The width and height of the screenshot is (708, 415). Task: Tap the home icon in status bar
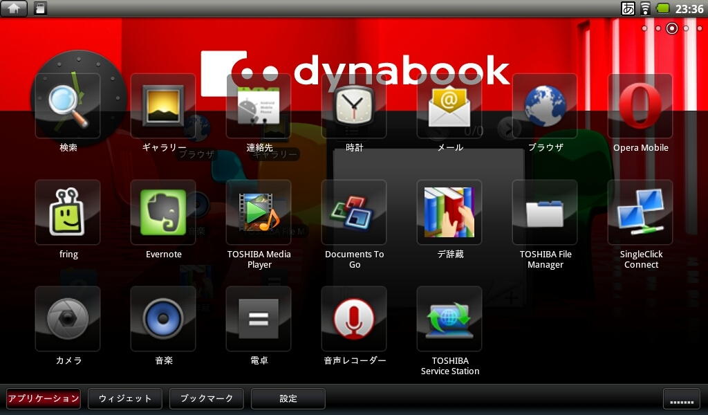tap(14, 8)
